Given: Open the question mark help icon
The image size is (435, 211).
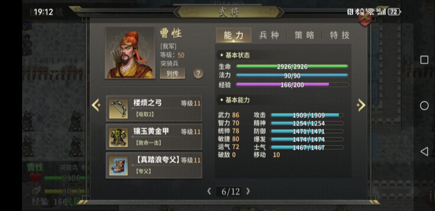Looking at the screenshot, I should (x=198, y=74).
